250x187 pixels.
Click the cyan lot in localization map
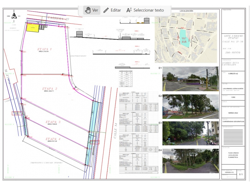[185, 38]
